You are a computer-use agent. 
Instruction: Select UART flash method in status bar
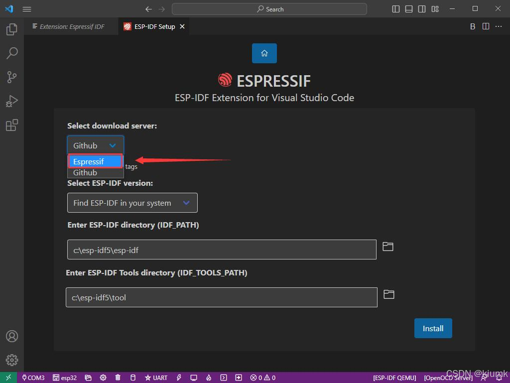(156, 378)
